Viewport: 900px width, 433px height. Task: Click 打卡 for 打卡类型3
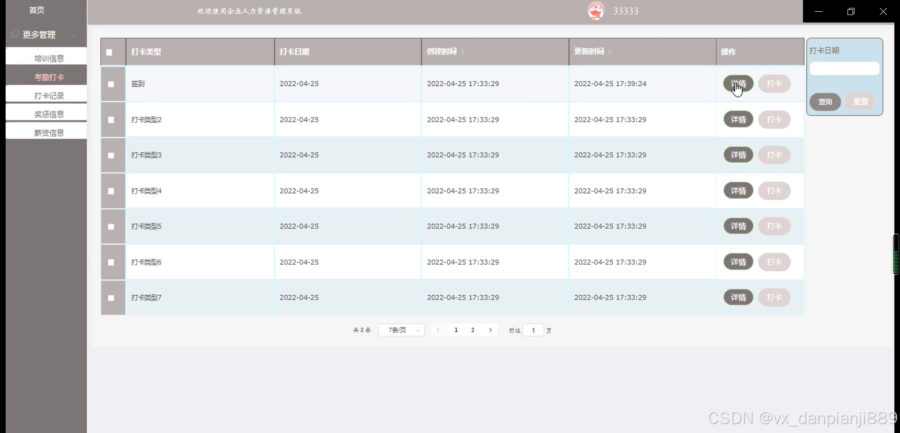(x=774, y=155)
